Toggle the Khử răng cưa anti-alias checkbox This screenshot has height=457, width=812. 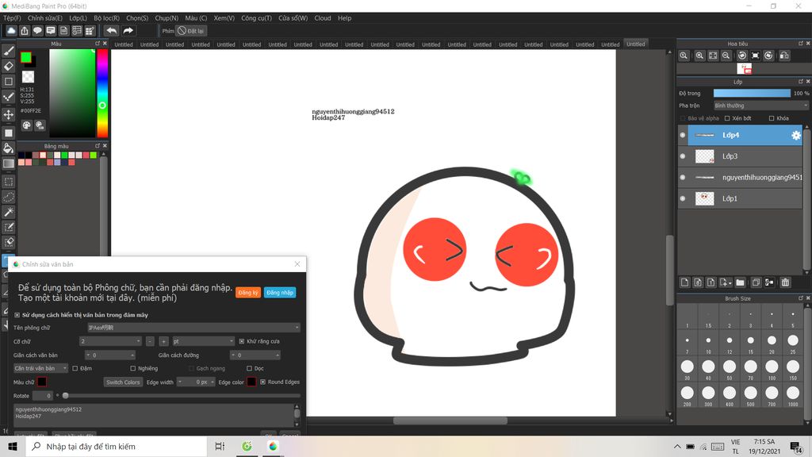242,341
